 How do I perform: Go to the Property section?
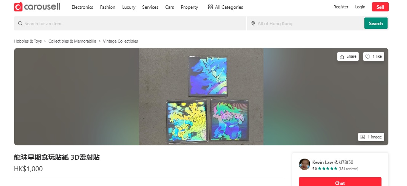(x=189, y=7)
